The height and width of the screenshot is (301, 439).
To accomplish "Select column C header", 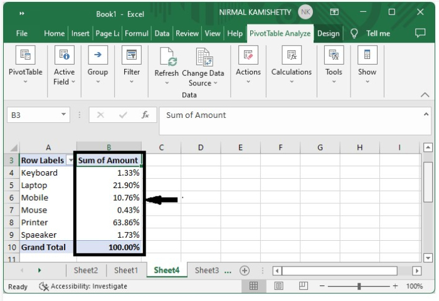I will coord(161,147).
